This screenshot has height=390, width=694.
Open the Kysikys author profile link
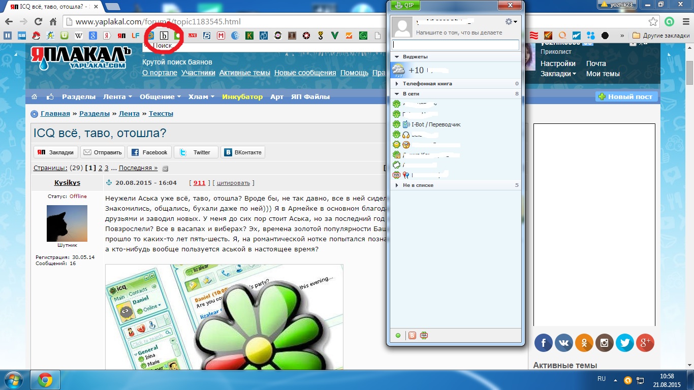(x=67, y=183)
